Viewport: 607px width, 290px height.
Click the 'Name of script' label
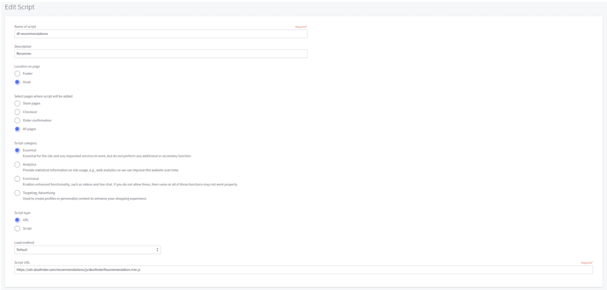click(25, 26)
